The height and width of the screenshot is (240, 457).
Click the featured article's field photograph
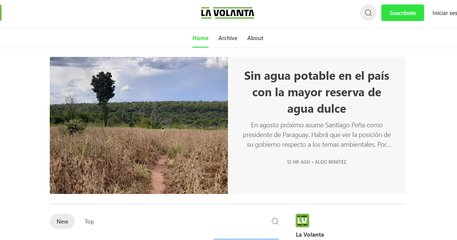tap(138, 125)
